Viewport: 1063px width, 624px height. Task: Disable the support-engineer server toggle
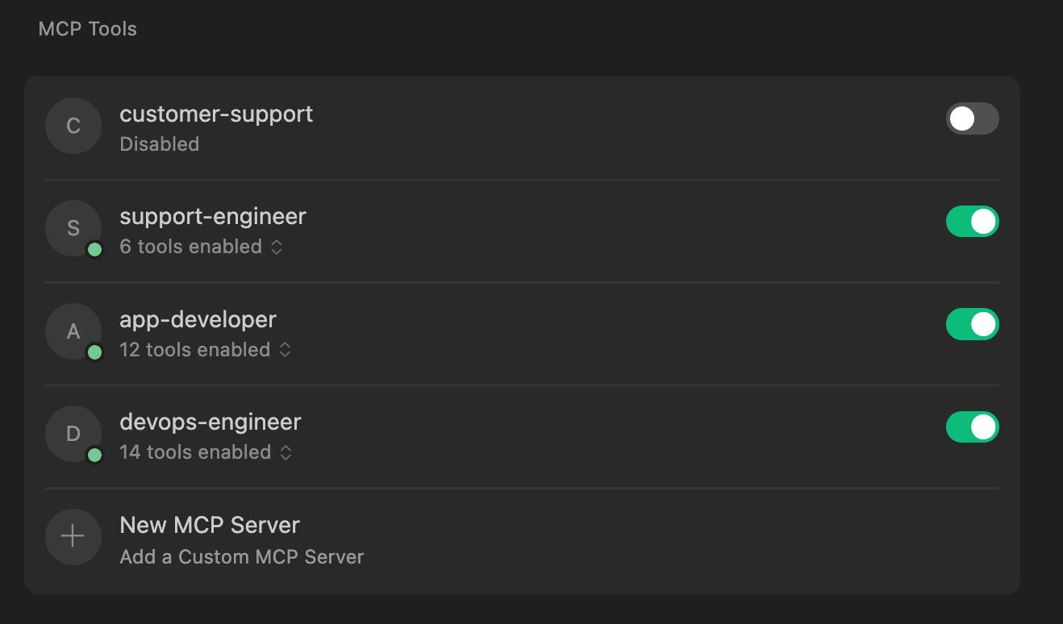(972, 222)
